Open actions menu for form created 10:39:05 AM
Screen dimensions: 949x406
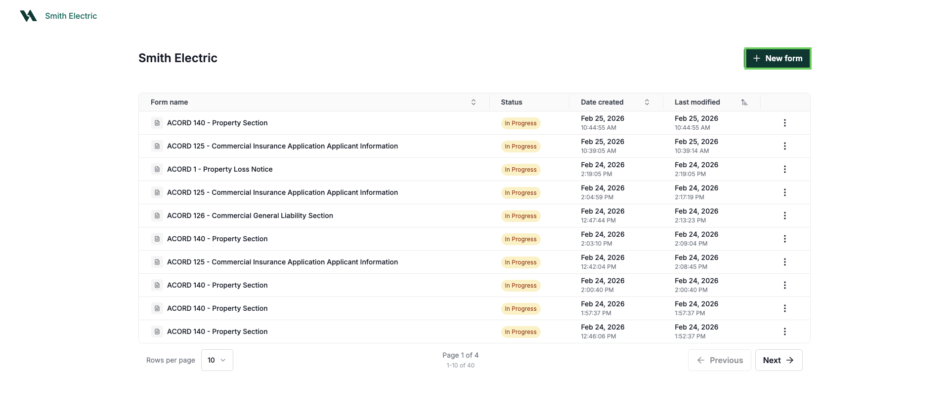pyautogui.click(x=785, y=146)
